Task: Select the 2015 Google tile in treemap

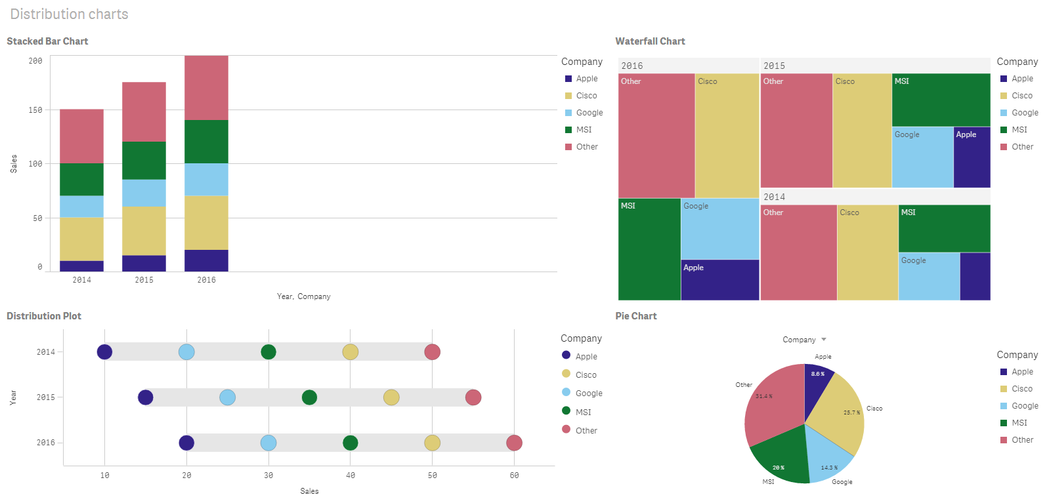Action: coord(922,157)
